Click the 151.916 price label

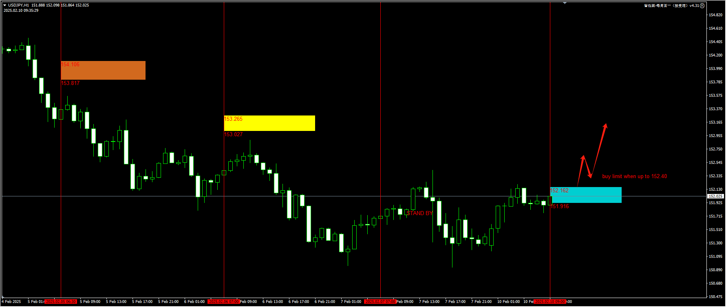[560, 207]
